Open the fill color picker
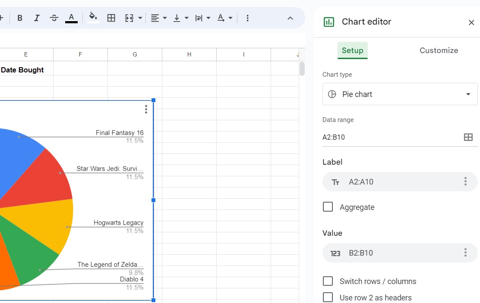 tap(93, 18)
